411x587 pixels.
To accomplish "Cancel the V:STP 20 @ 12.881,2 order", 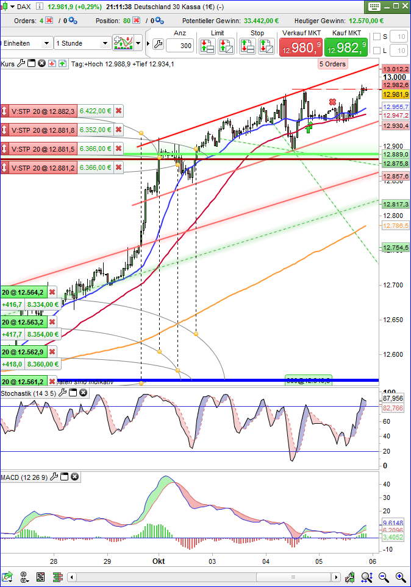I will [118, 167].
